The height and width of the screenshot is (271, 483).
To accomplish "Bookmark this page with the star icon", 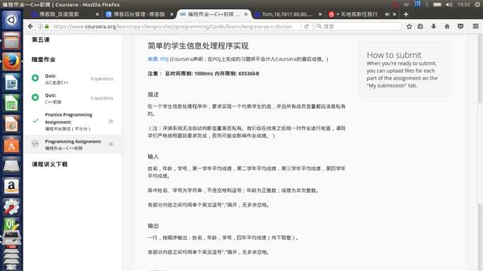I will point(409,26).
